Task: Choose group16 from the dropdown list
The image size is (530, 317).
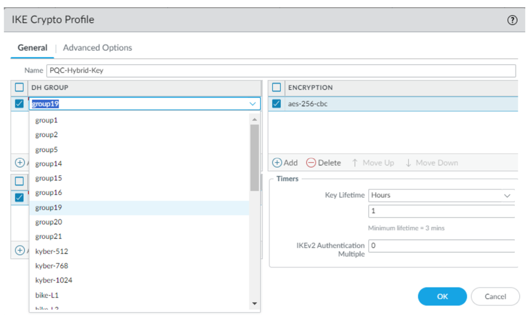Action: coord(139,193)
